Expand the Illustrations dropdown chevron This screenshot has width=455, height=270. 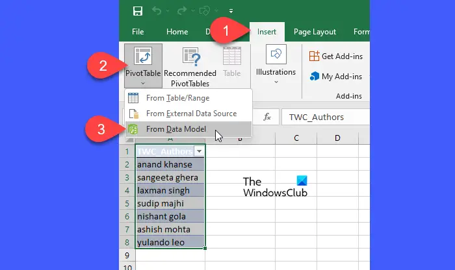pos(276,82)
